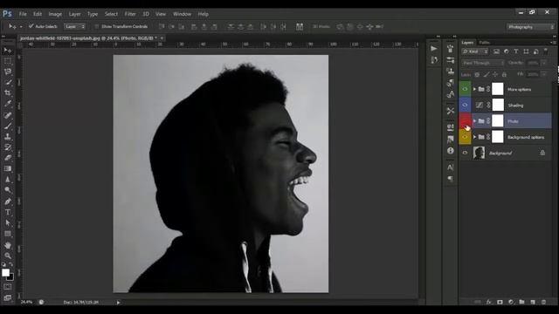Open the Image menu
Viewport: 559px width, 314px height.
[x=55, y=14]
